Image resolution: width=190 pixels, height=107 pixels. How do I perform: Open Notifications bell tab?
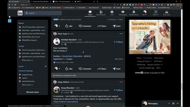(x=134, y=13)
